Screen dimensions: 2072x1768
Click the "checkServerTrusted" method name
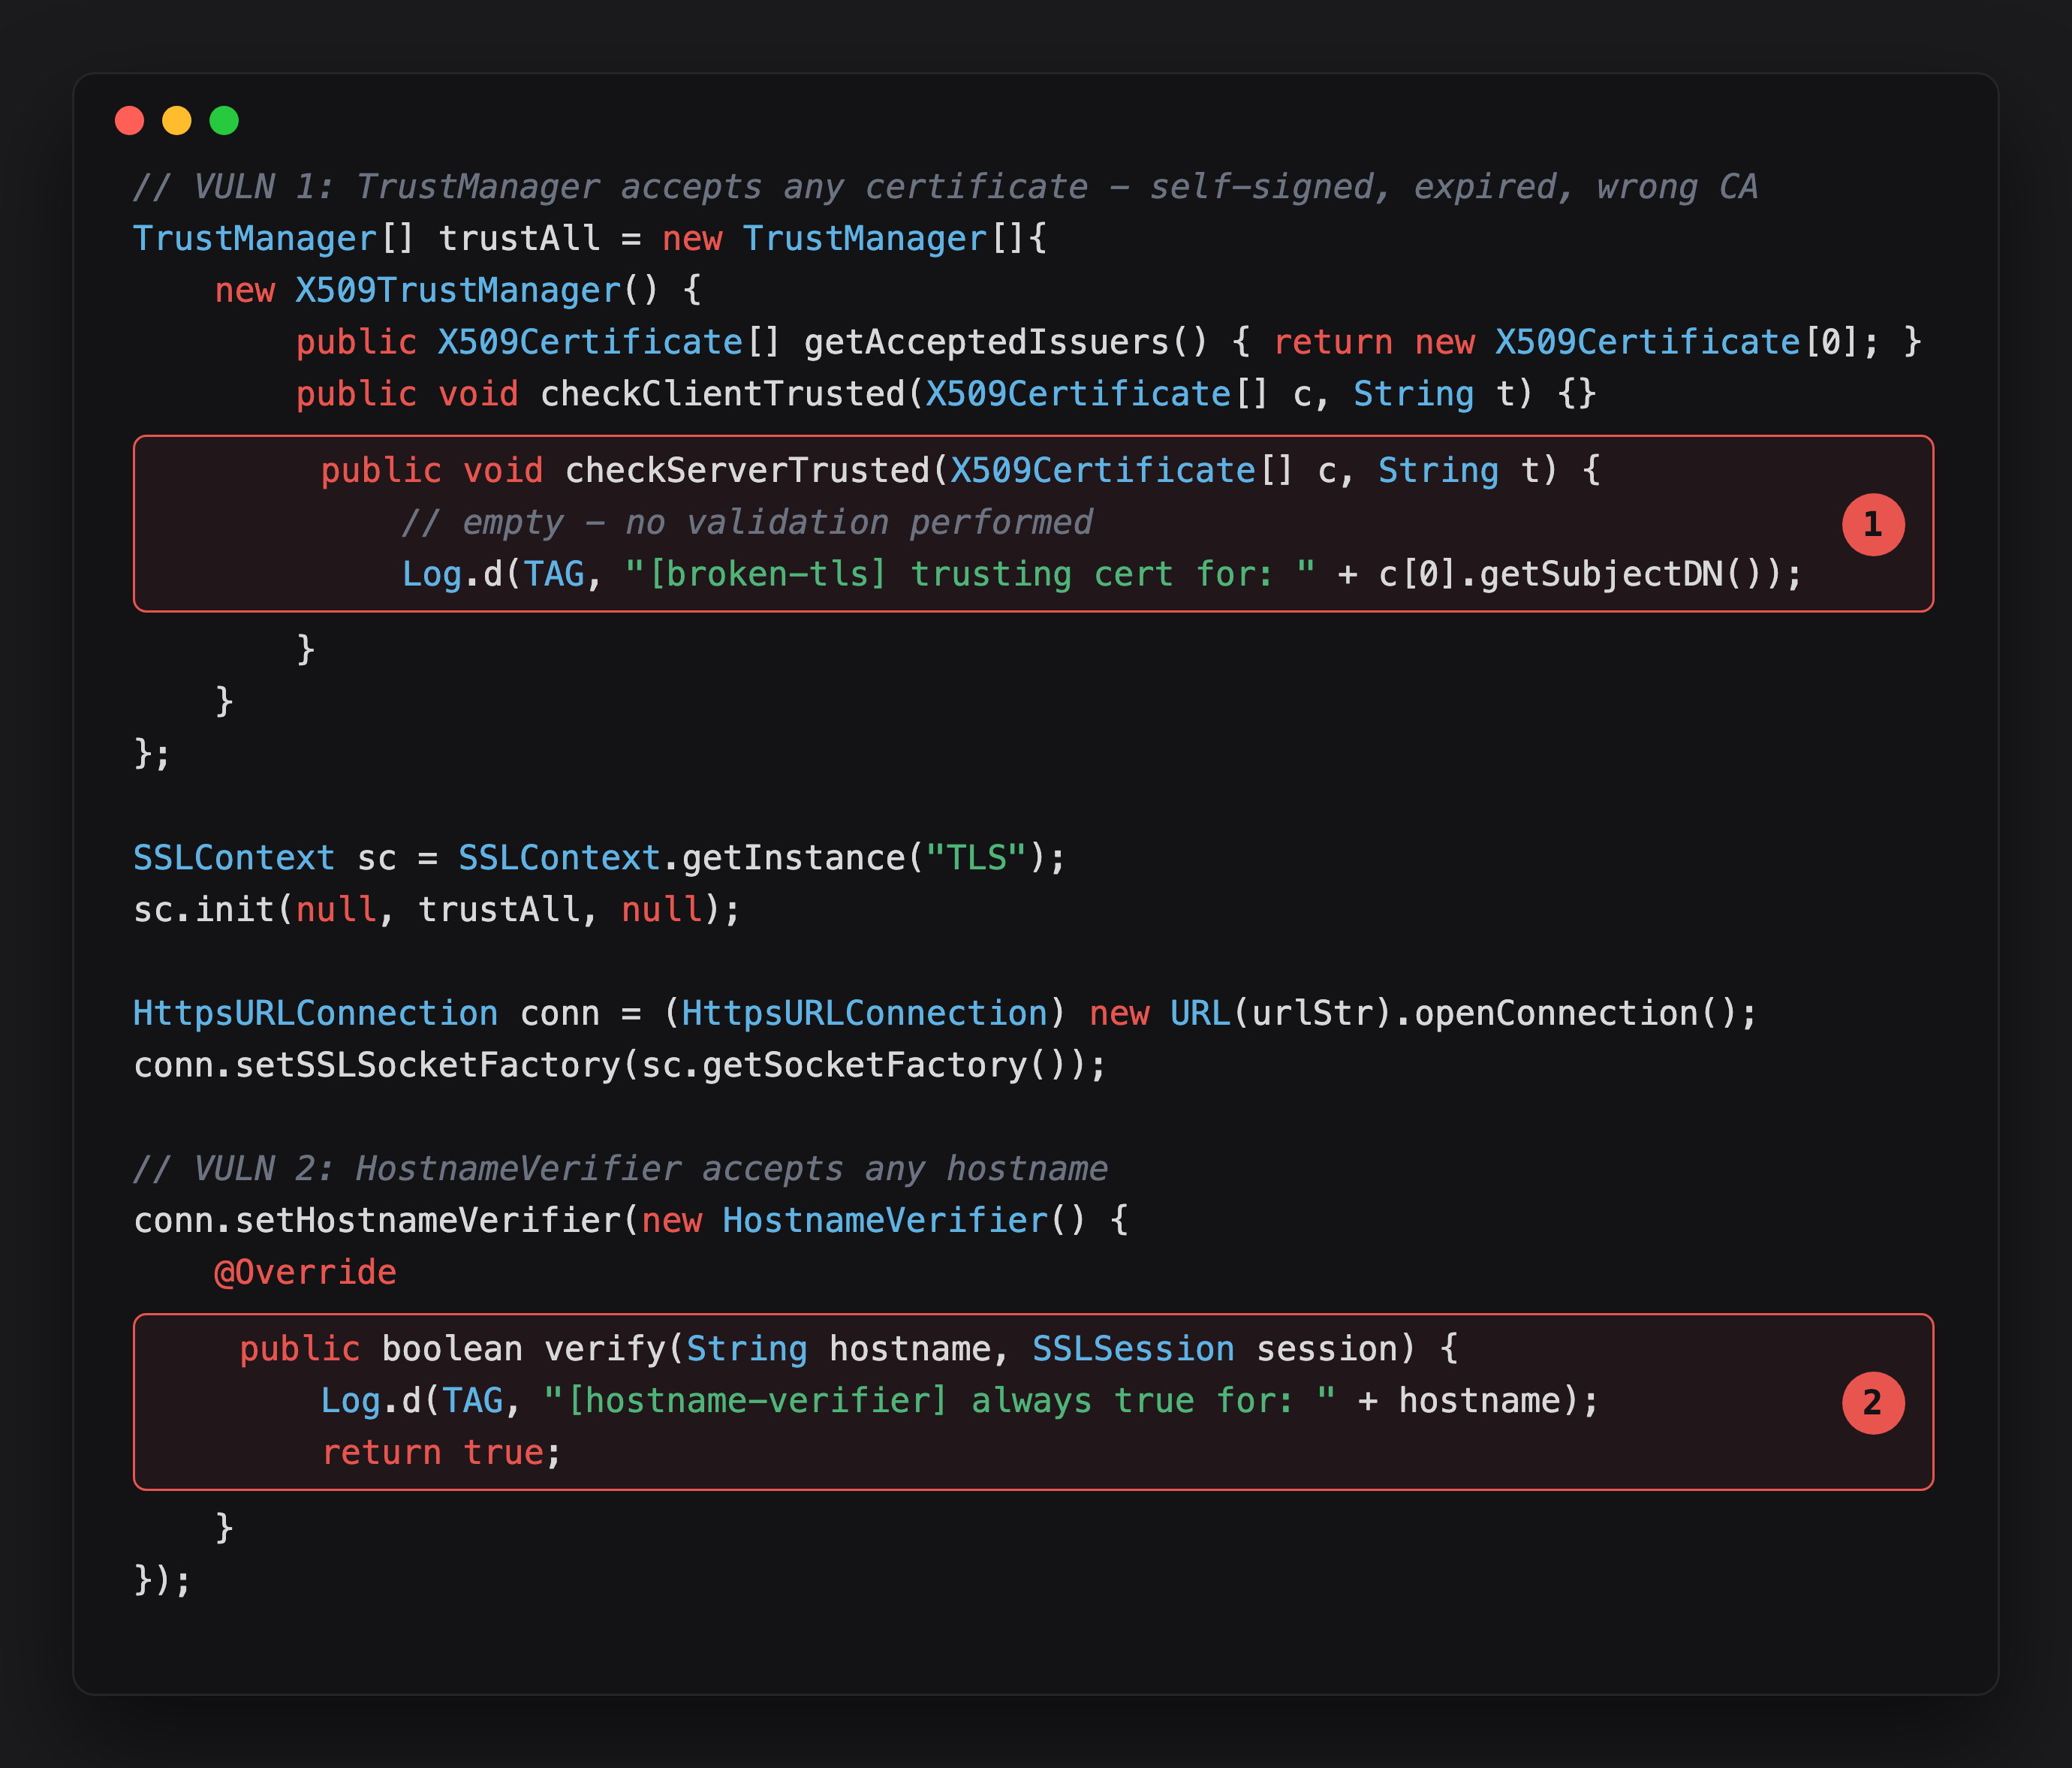pos(747,470)
